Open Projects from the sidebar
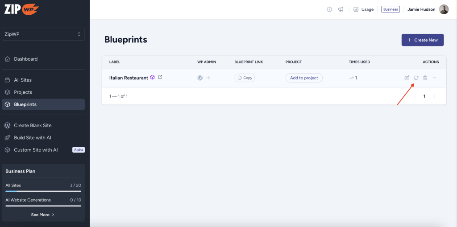Image resolution: width=457 pixels, height=227 pixels. (x=23, y=92)
